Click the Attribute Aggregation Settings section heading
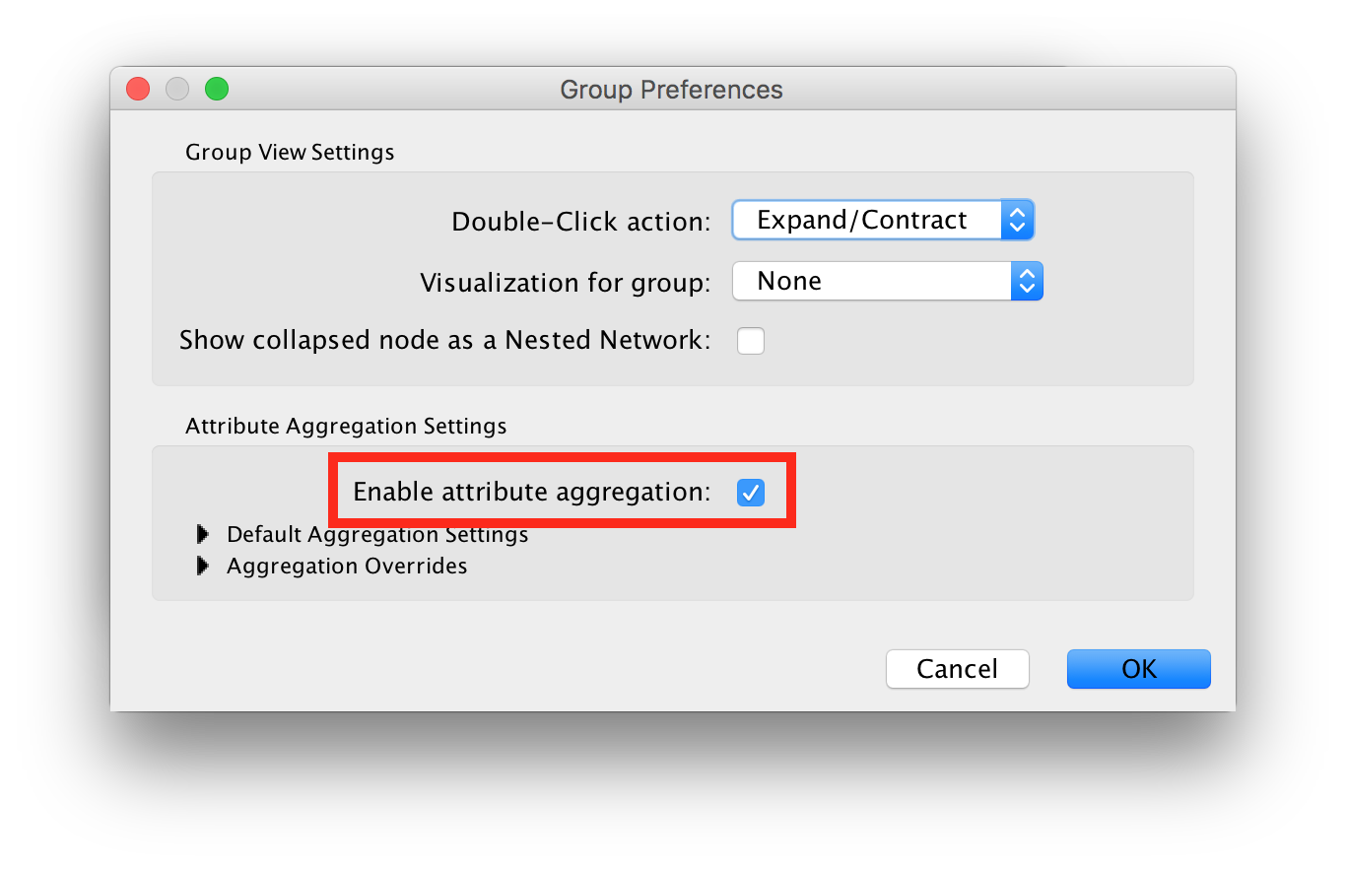Viewport: 1346px width, 869px height. point(346,426)
